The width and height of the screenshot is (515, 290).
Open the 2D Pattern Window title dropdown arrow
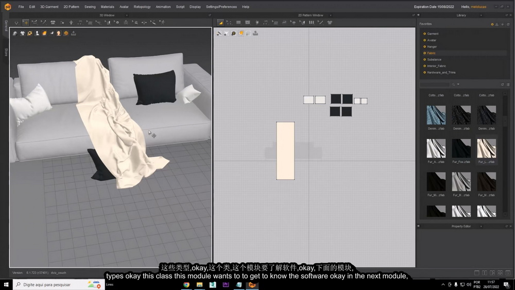(331, 15)
